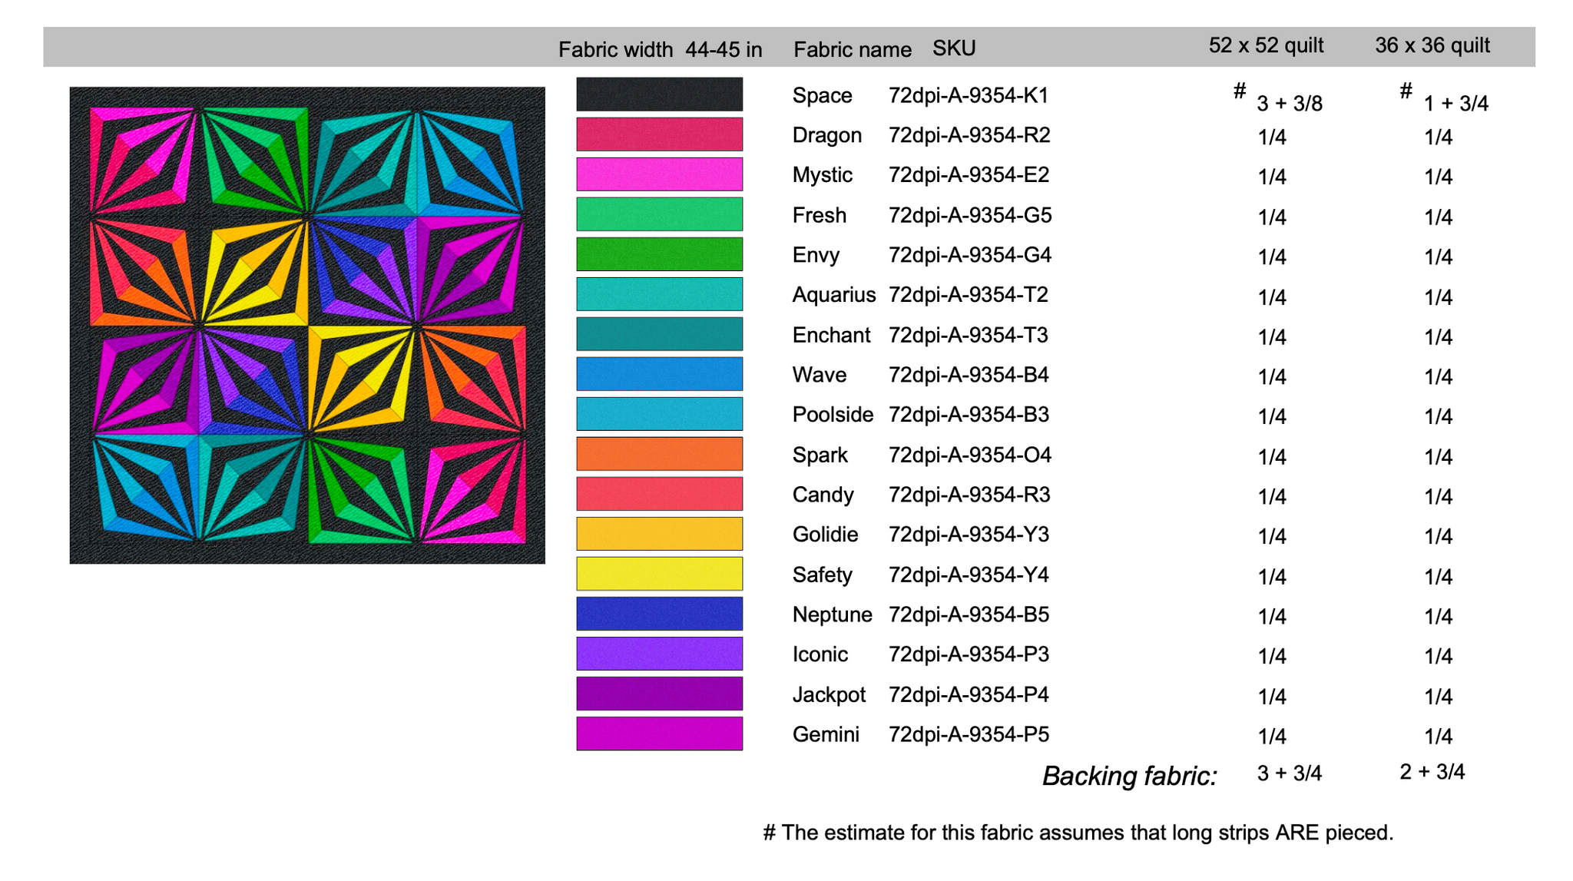The width and height of the screenshot is (1573, 881).
Task: Click Space yardage '1 + 3/4'
Action: [1456, 104]
